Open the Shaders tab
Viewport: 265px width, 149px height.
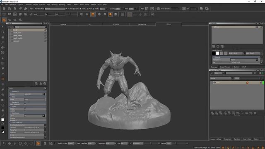[236, 67]
